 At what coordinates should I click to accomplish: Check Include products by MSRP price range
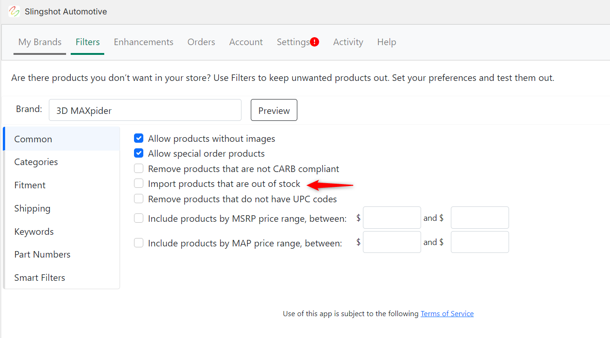pos(139,218)
